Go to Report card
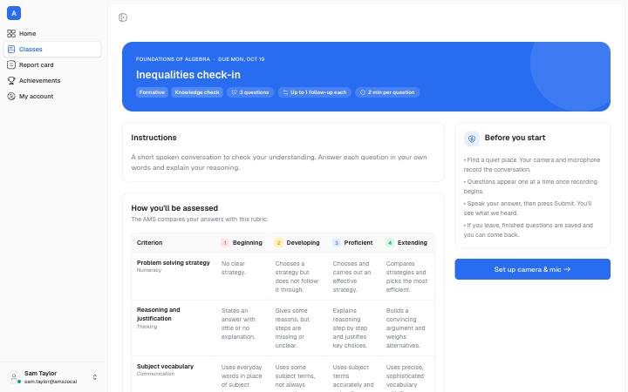 pyautogui.click(x=52, y=64)
